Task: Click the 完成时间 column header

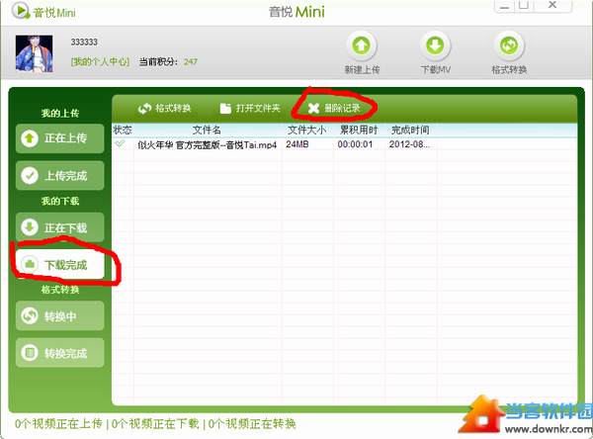Action: pos(411,131)
